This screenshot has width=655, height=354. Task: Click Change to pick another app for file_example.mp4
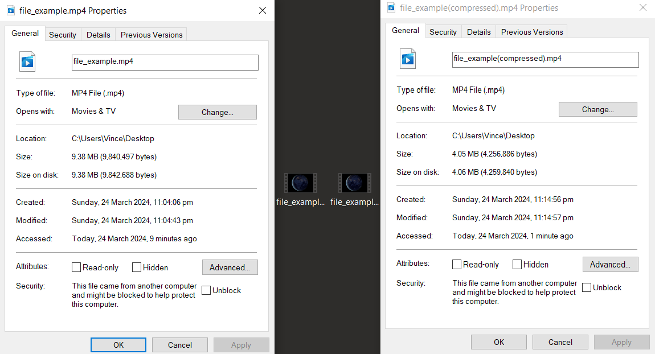point(217,112)
